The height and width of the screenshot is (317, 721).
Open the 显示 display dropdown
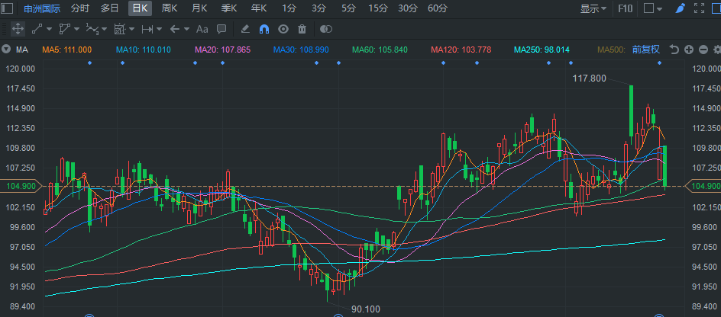(x=593, y=8)
